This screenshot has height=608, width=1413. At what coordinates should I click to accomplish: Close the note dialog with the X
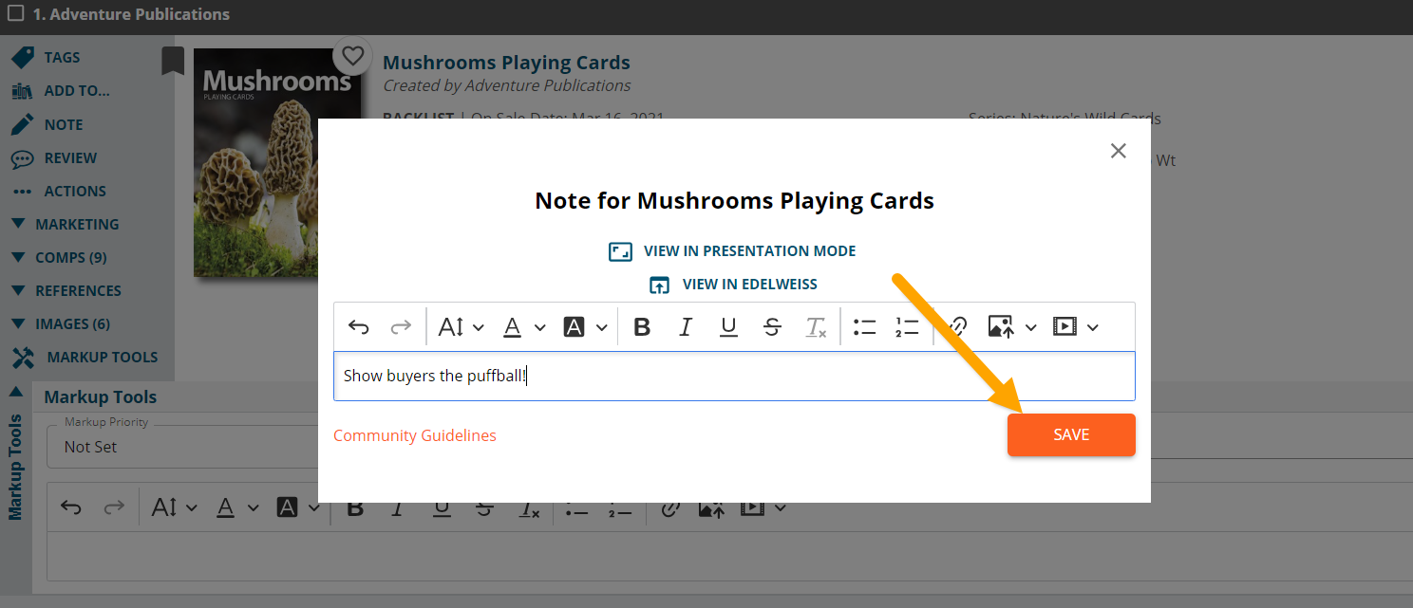click(x=1119, y=151)
